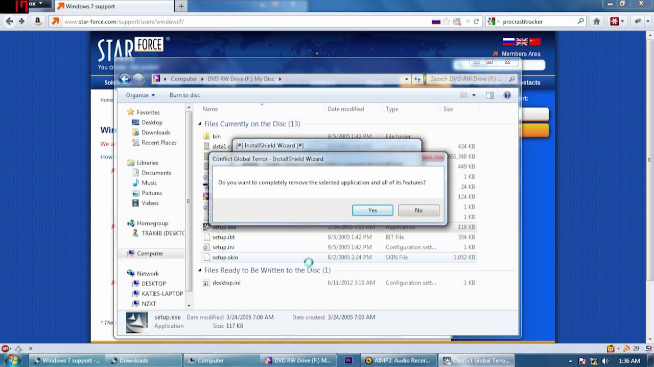
Task: Open Recent Places in the sidebar
Action: coord(159,143)
